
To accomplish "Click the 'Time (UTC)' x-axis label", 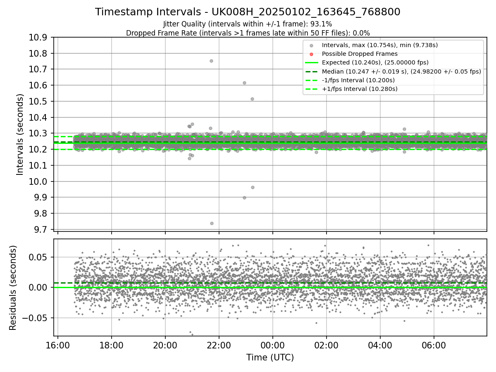I will [x=270, y=358].
